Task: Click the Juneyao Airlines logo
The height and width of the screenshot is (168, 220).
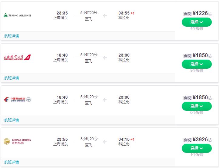Action: [17, 141]
